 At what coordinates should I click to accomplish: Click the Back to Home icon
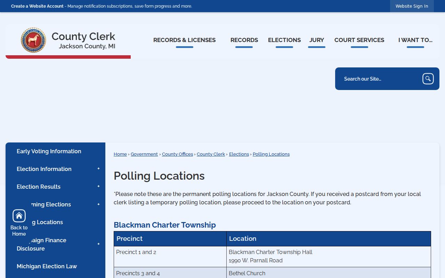coord(19,216)
